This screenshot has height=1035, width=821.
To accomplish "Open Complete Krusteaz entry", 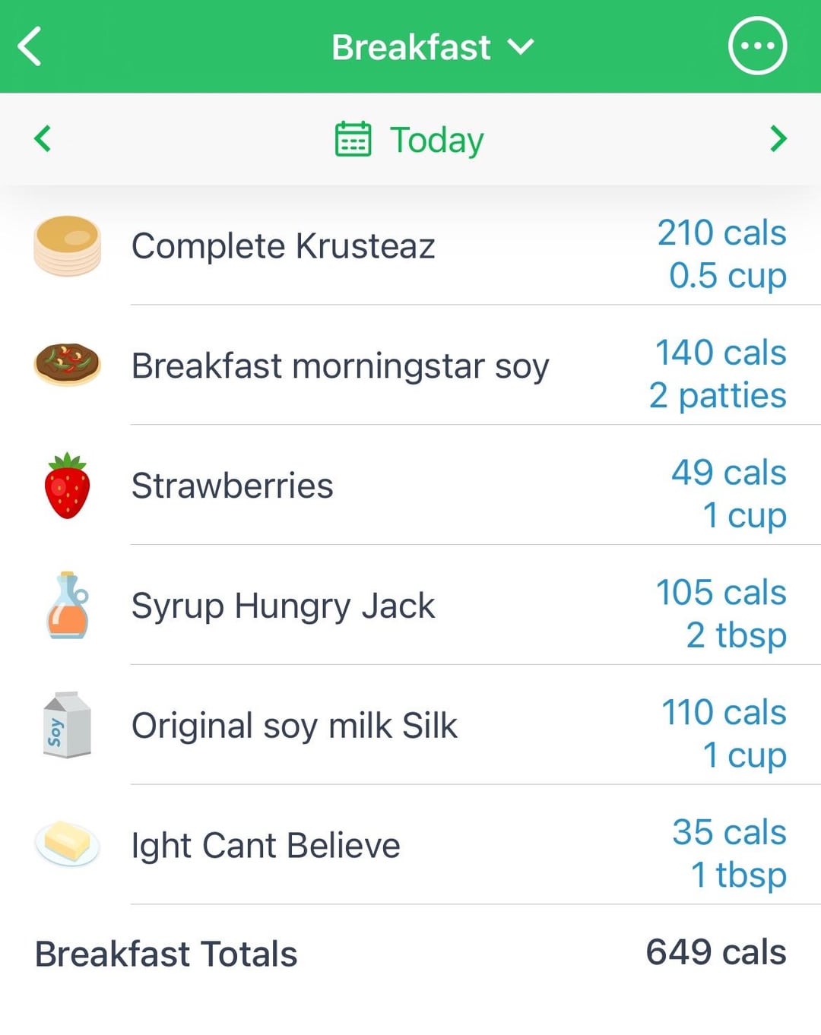I will pos(410,245).
